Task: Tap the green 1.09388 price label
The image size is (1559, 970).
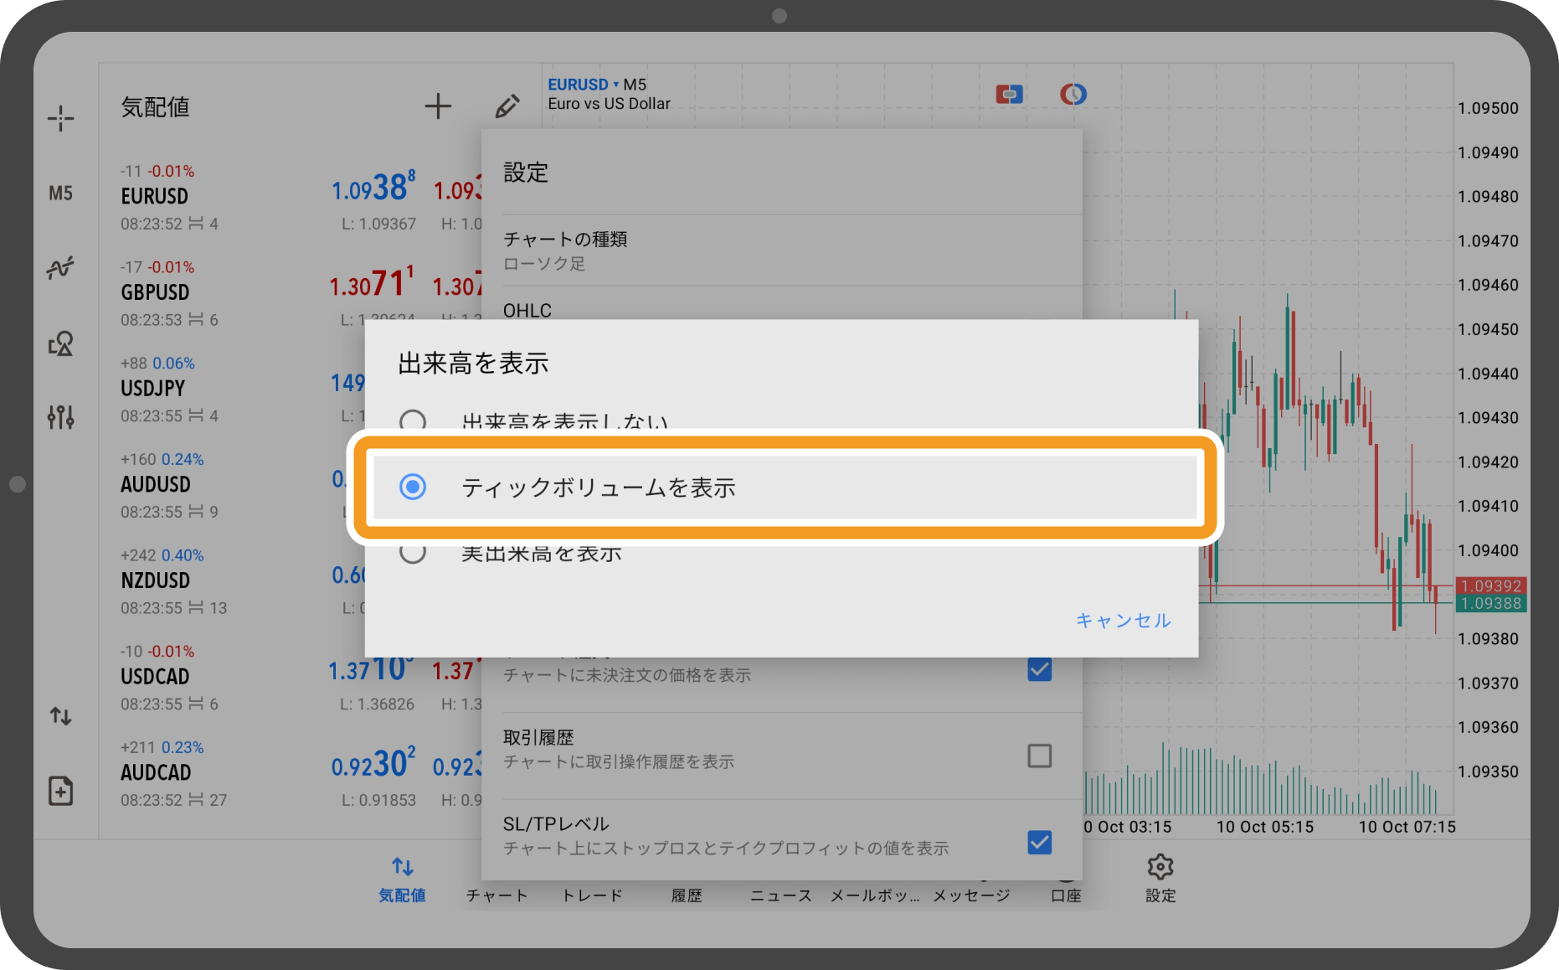Action: tap(1491, 604)
